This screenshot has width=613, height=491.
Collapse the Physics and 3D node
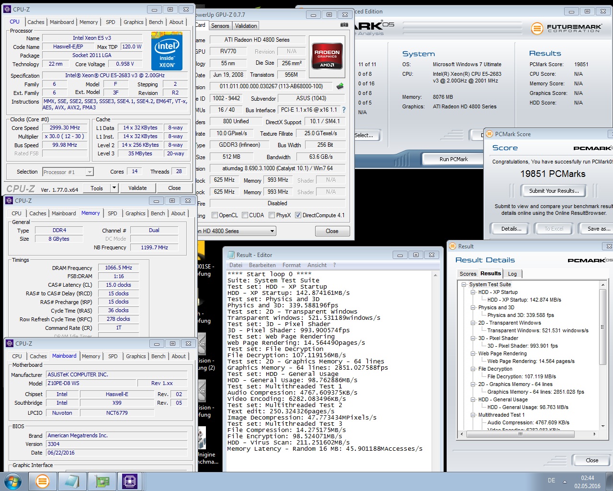[x=473, y=307]
